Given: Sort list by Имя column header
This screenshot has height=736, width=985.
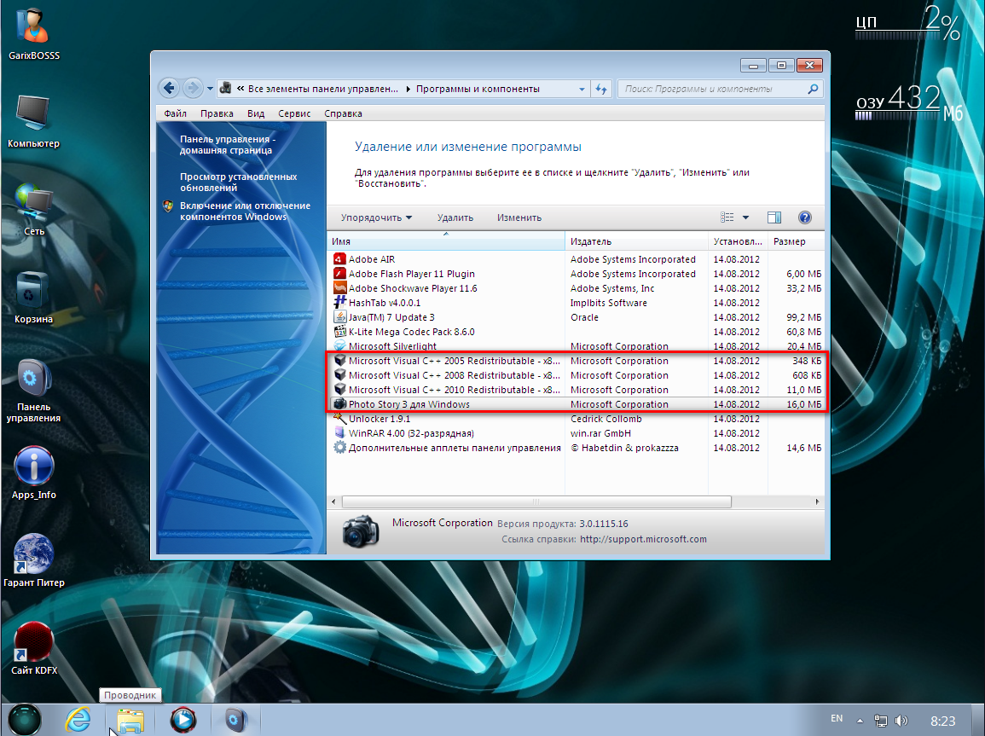Looking at the screenshot, I should [445, 241].
